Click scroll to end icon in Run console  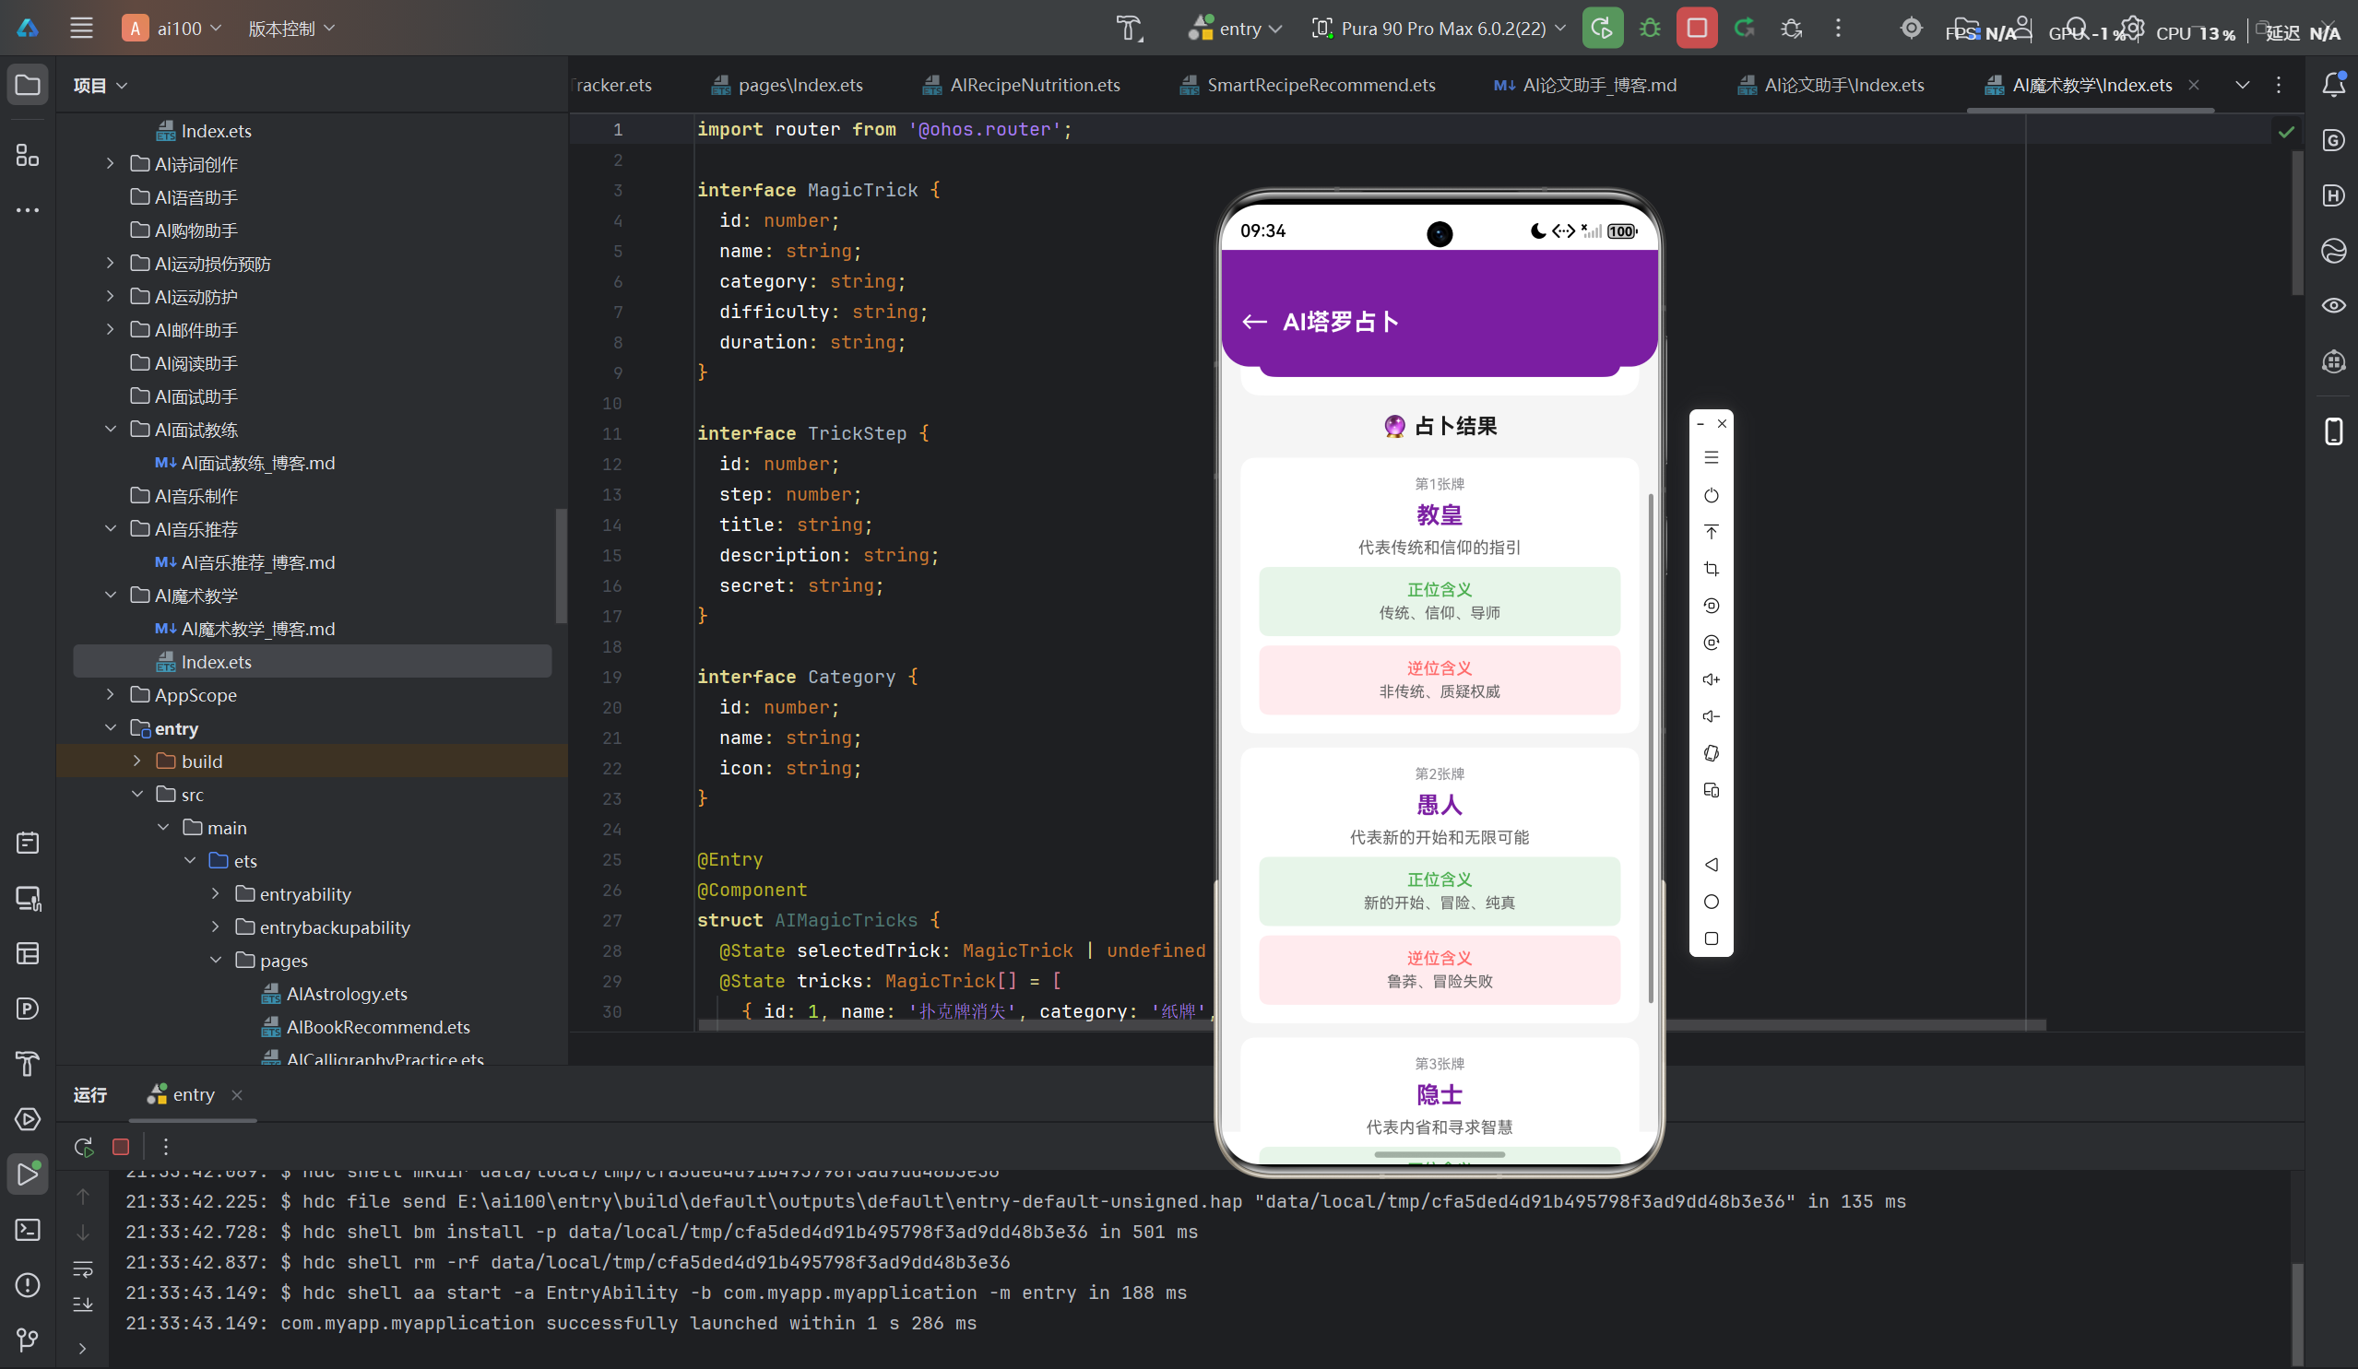coord(83,1304)
